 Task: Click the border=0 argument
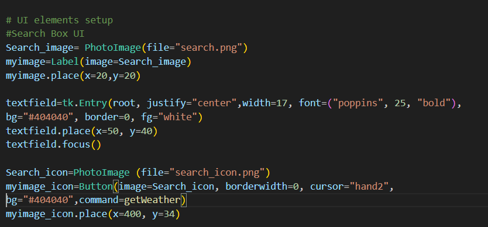pyautogui.click(x=108, y=117)
